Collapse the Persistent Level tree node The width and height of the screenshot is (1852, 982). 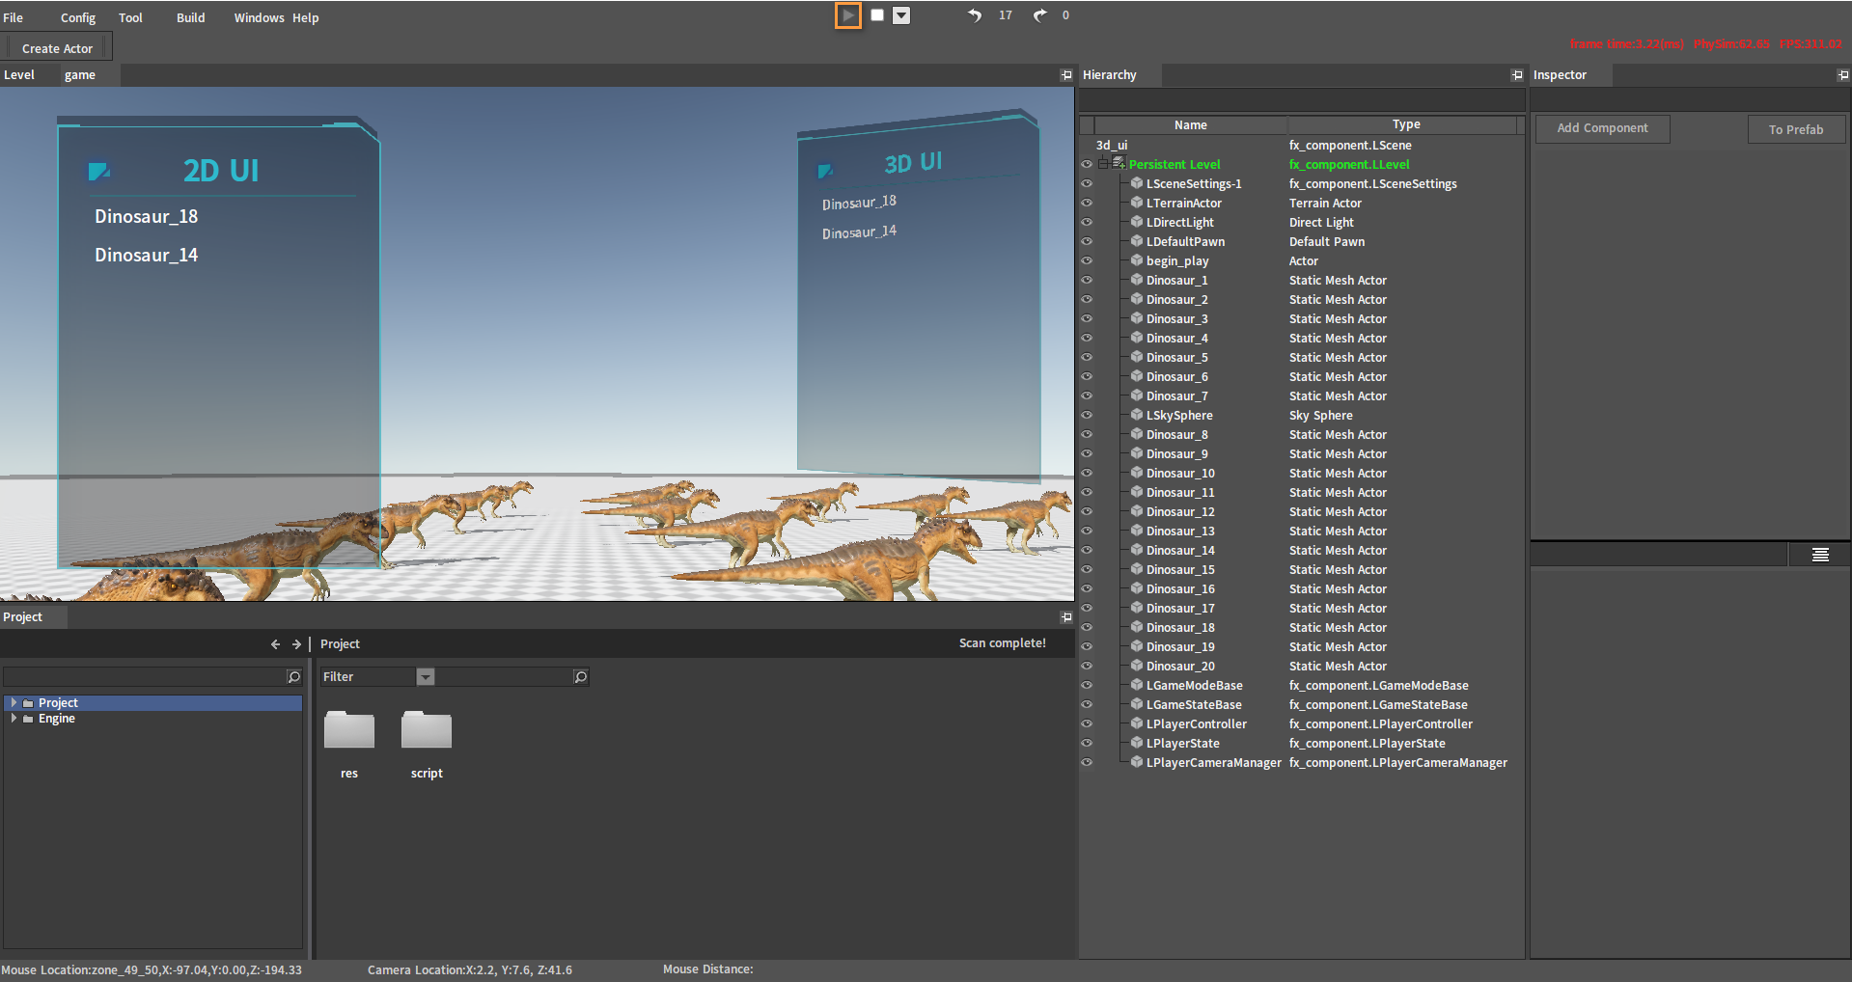click(x=1103, y=164)
